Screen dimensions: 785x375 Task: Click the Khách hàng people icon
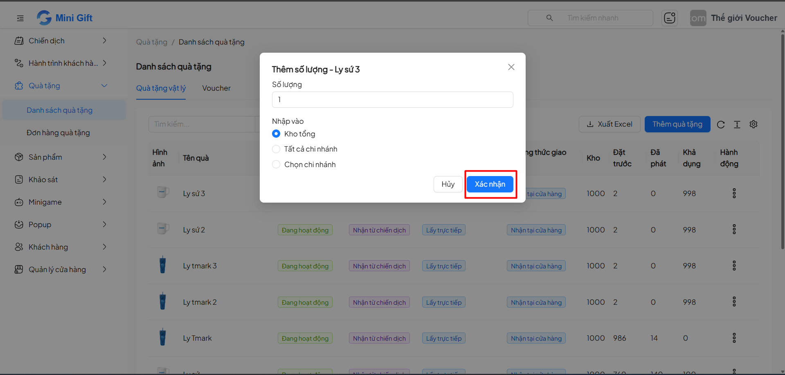pyautogui.click(x=19, y=247)
